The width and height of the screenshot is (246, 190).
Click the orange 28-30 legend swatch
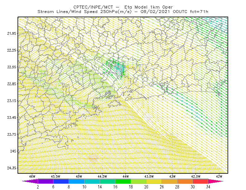coord(185,181)
